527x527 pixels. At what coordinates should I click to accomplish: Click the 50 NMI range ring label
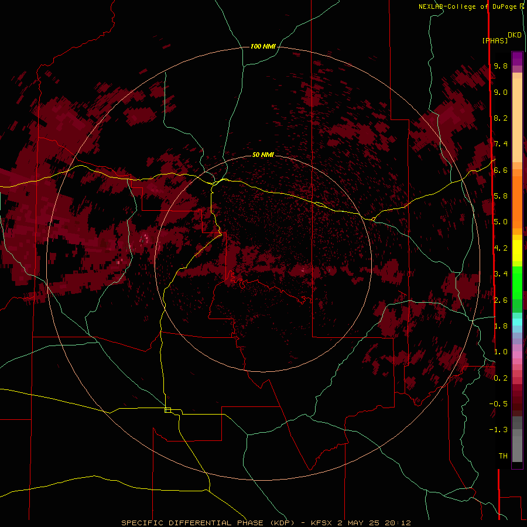(x=263, y=155)
